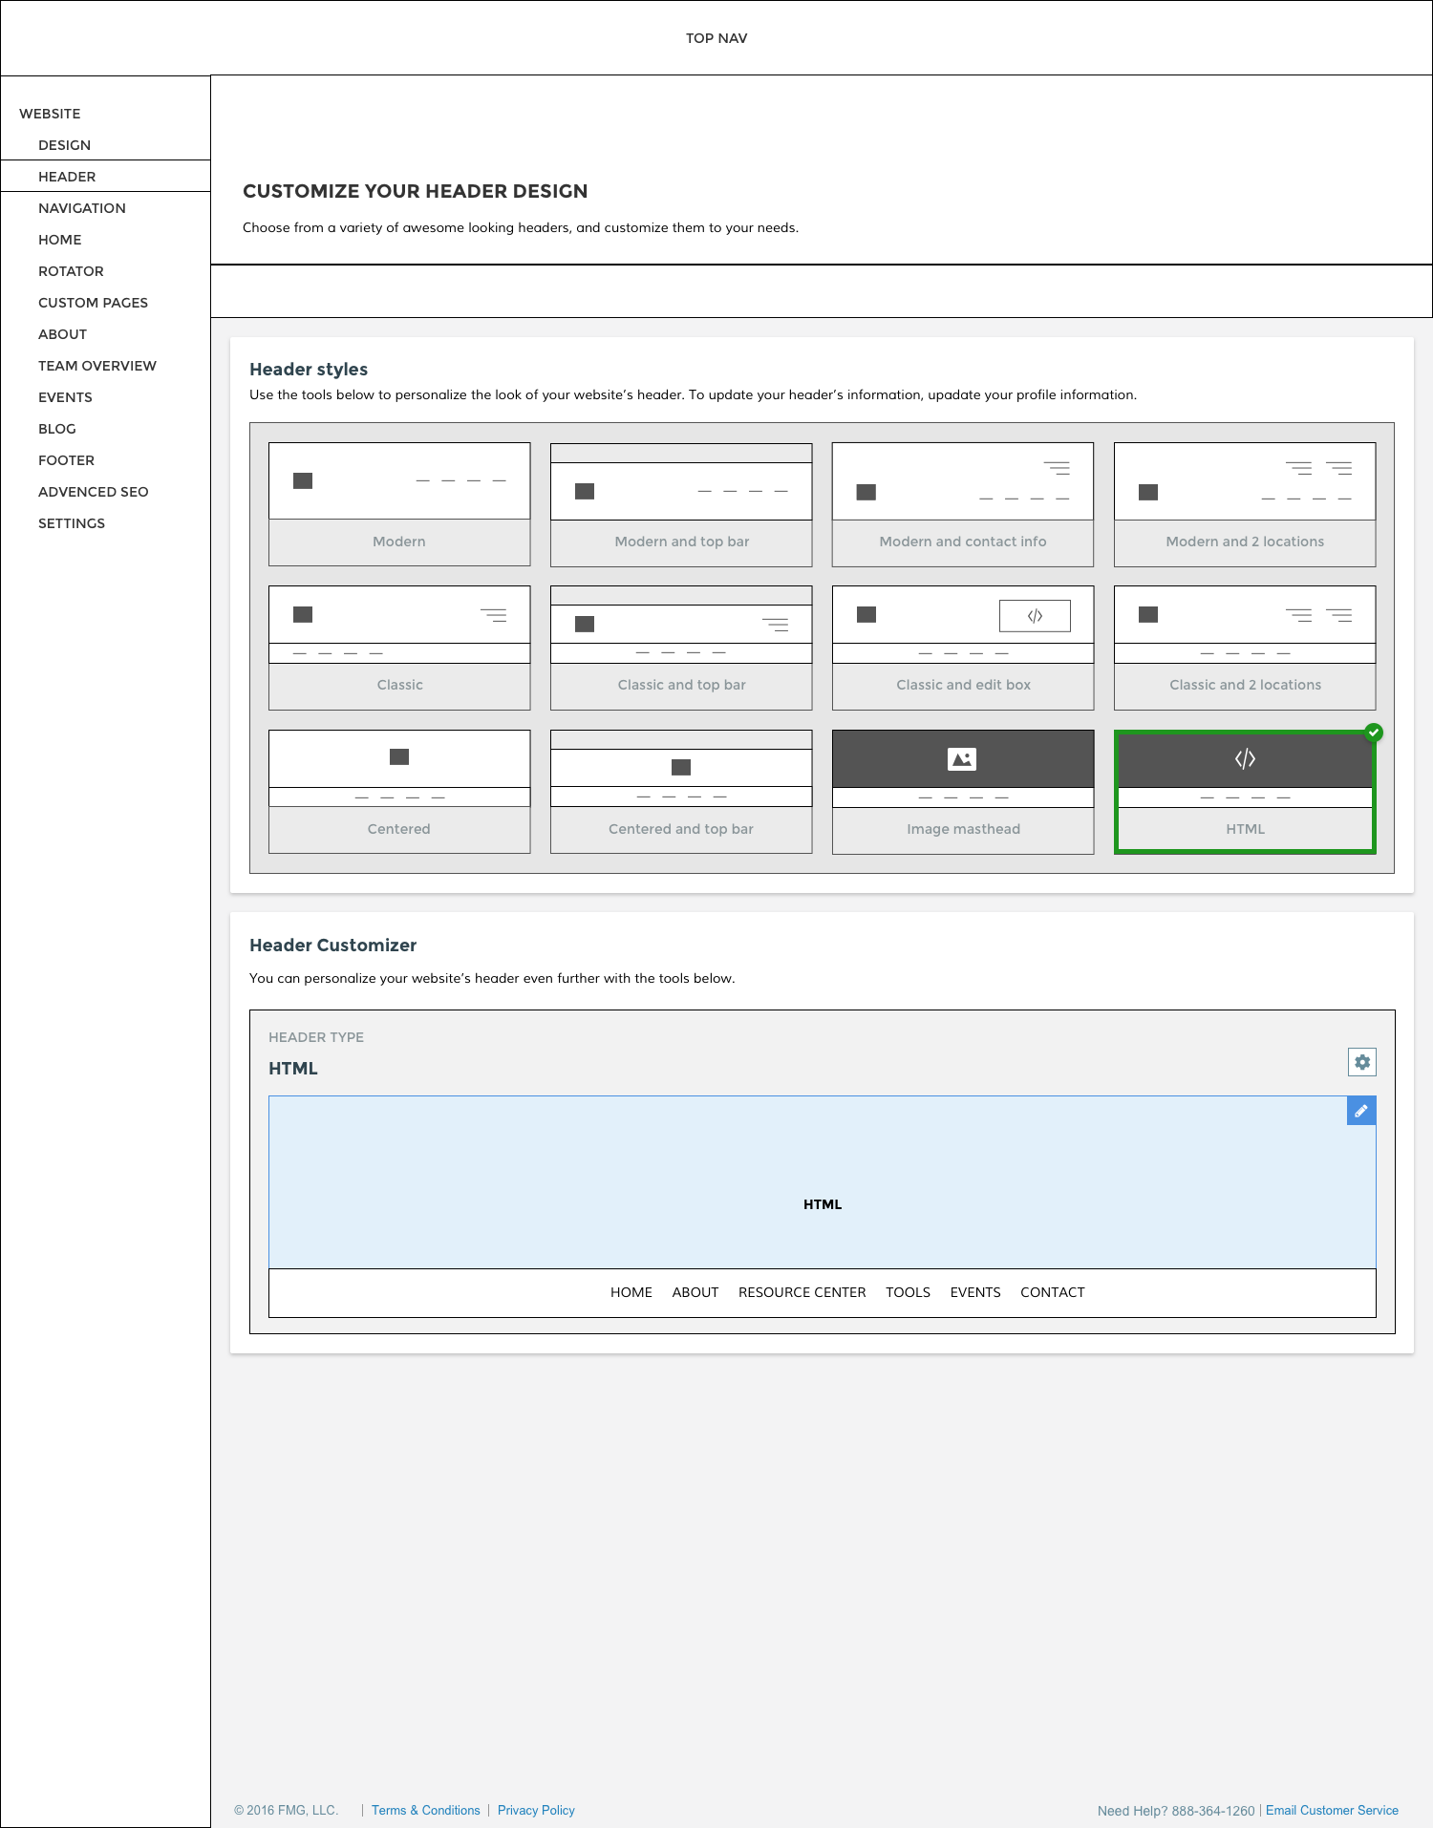Viewport: 1433px width, 1828px height.
Task: Click RESOURCE CENTER in preview nav
Action: (x=802, y=1292)
